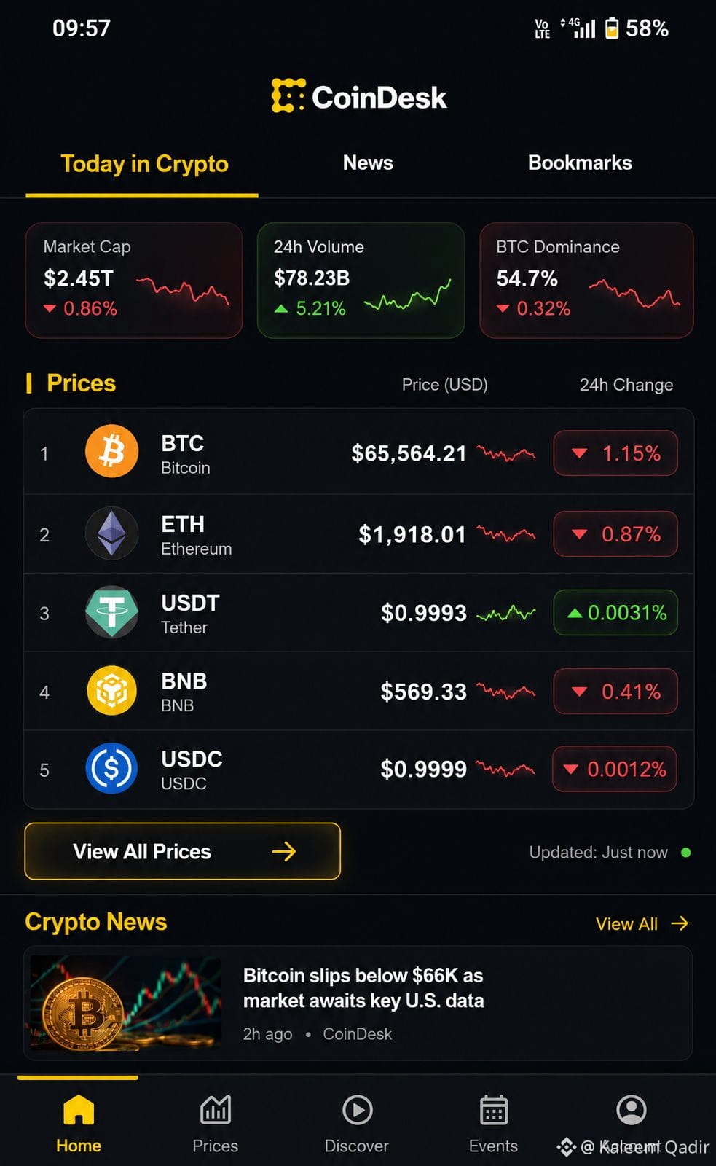Image resolution: width=716 pixels, height=1166 pixels.
Task: Open Bitcoin slips below $66K article thumbnail
Action: pos(125,1003)
